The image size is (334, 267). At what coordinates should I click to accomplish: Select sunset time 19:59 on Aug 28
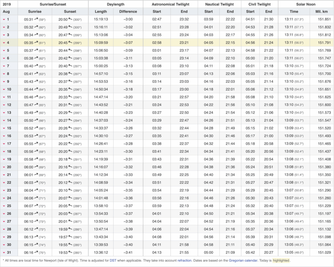point(63,229)
